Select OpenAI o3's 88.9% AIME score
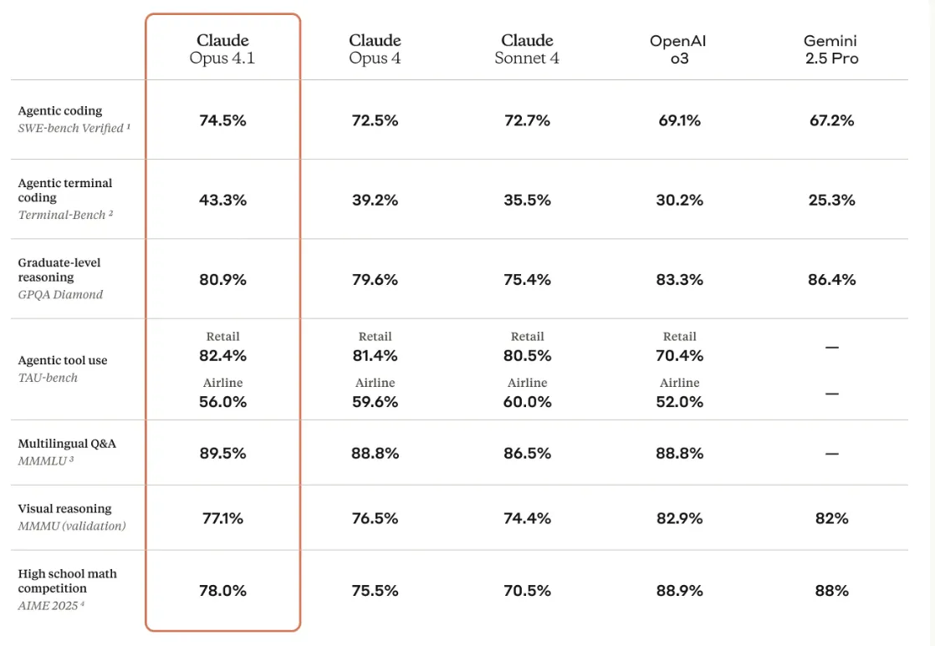The width and height of the screenshot is (935, 646). (679, 591)
